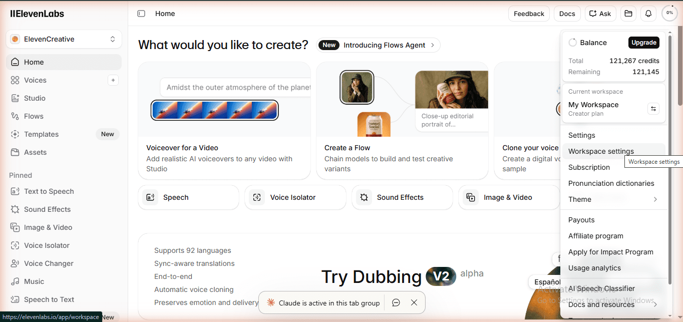683x322 pixels.
Task: Select the Voice Isolator category button
Action: click(x=295, y=197)
